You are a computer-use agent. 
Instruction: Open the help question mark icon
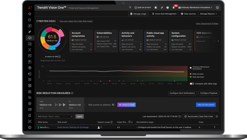167,7
